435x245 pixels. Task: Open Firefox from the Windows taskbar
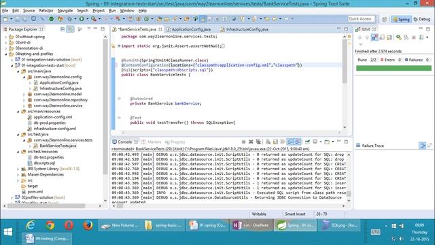(x=88, y=225)
